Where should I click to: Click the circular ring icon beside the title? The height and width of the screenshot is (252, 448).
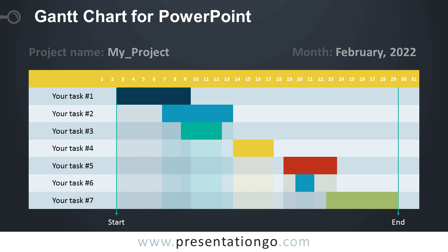(14, 17)
